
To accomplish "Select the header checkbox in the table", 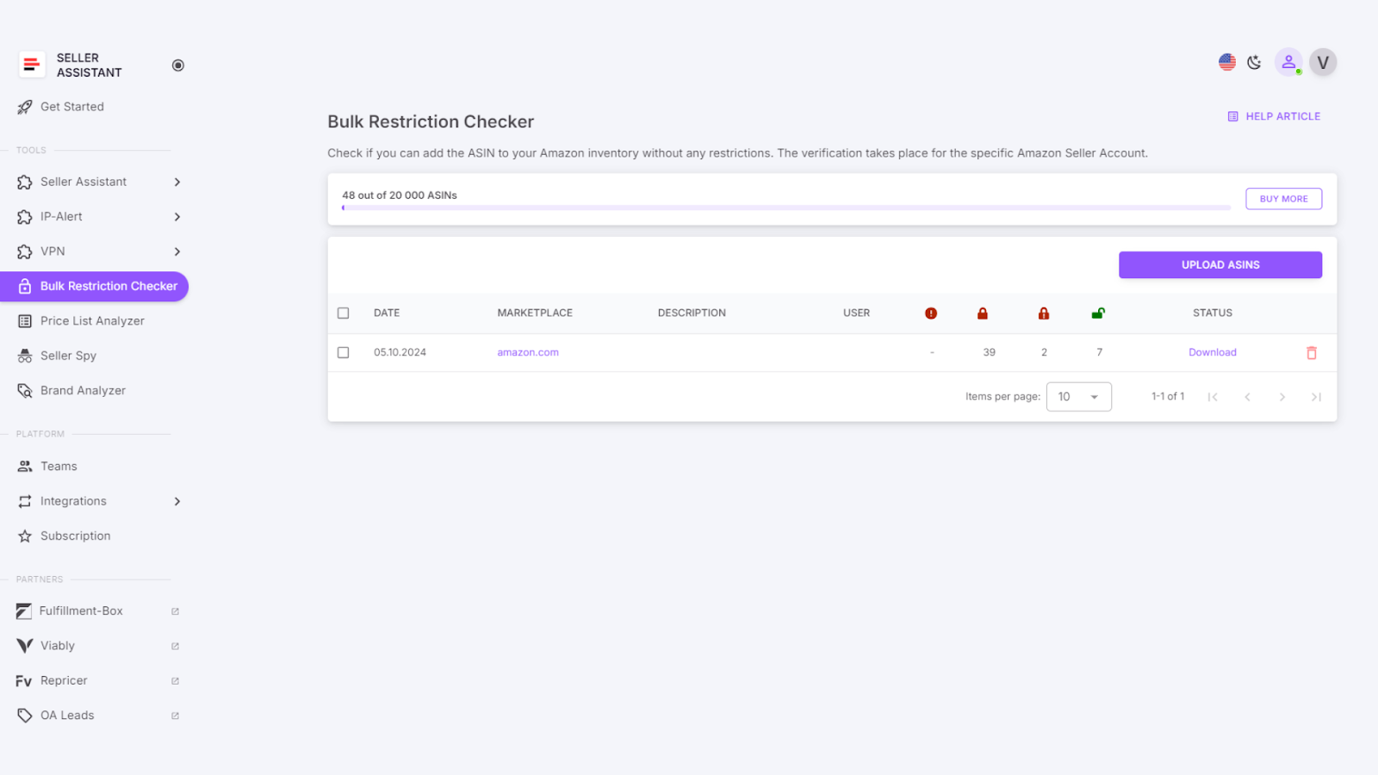I will [343, 313].
